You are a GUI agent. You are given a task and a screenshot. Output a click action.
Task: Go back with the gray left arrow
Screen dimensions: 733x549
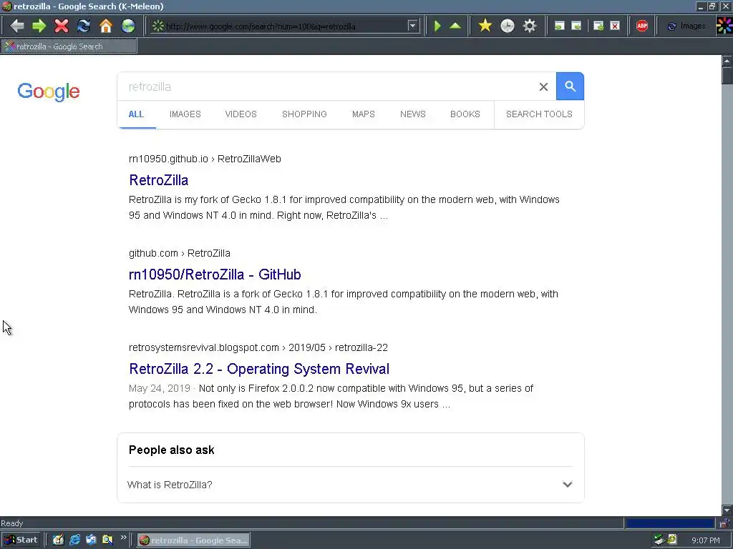[x=17, y=26]
